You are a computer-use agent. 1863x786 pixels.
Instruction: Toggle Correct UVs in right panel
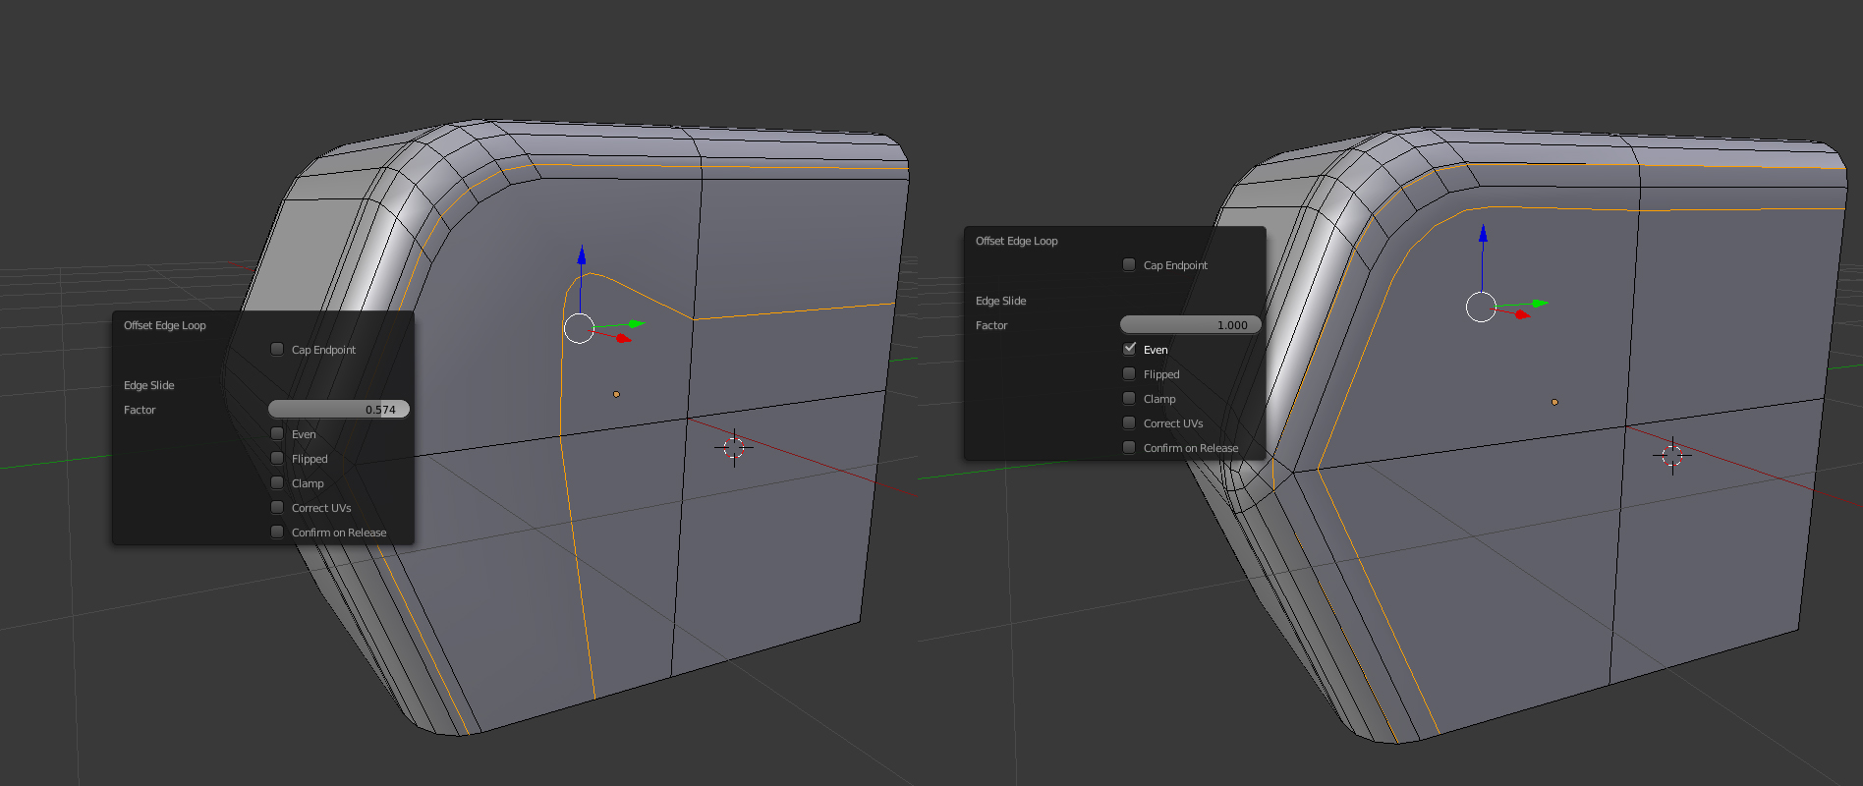click(x=1129, y=422)
